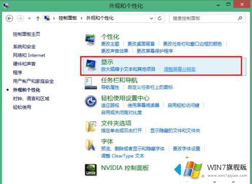252x184 pixels.
Task: Open the 文件夹选项 heading
Action: coord(116,123)
